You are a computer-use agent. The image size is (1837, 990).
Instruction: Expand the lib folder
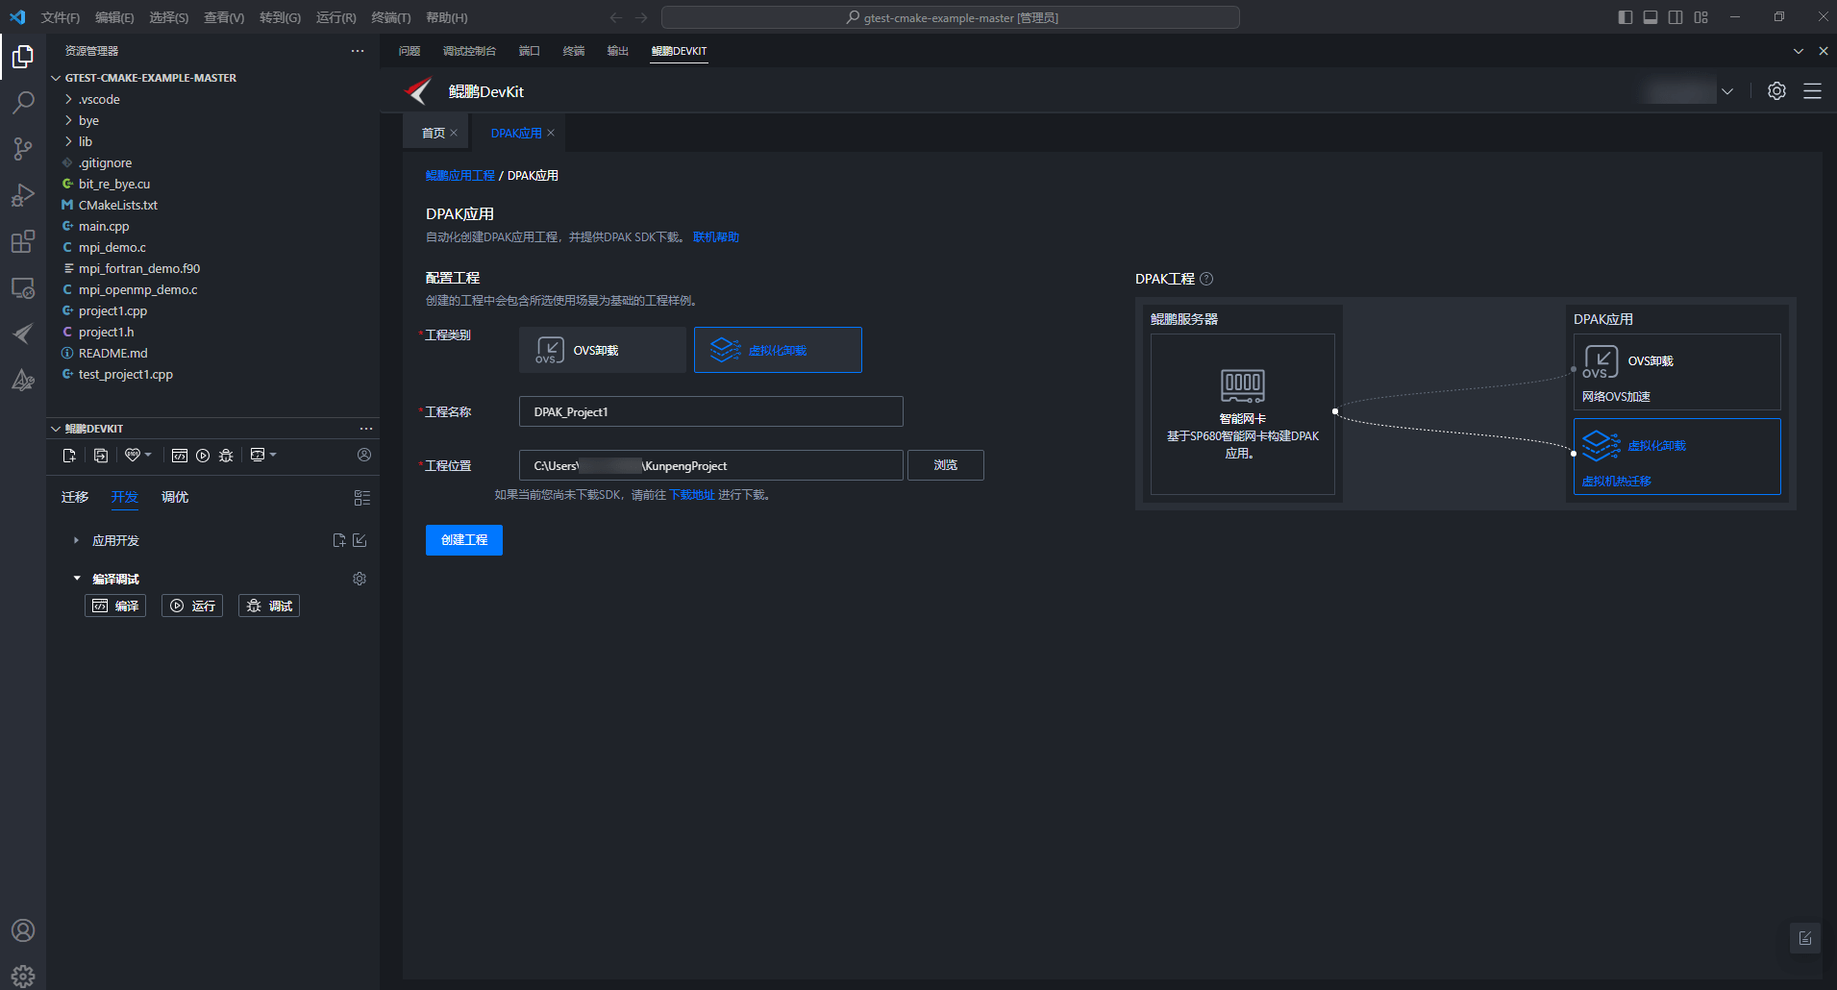coord(68,141)
